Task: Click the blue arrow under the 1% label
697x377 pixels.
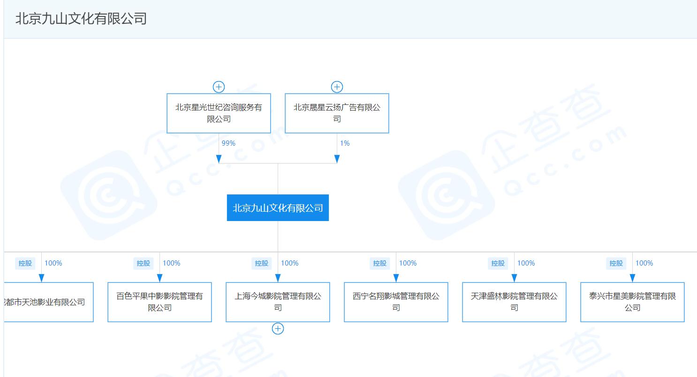Action: pyautogui.click(x=337, y=158)
